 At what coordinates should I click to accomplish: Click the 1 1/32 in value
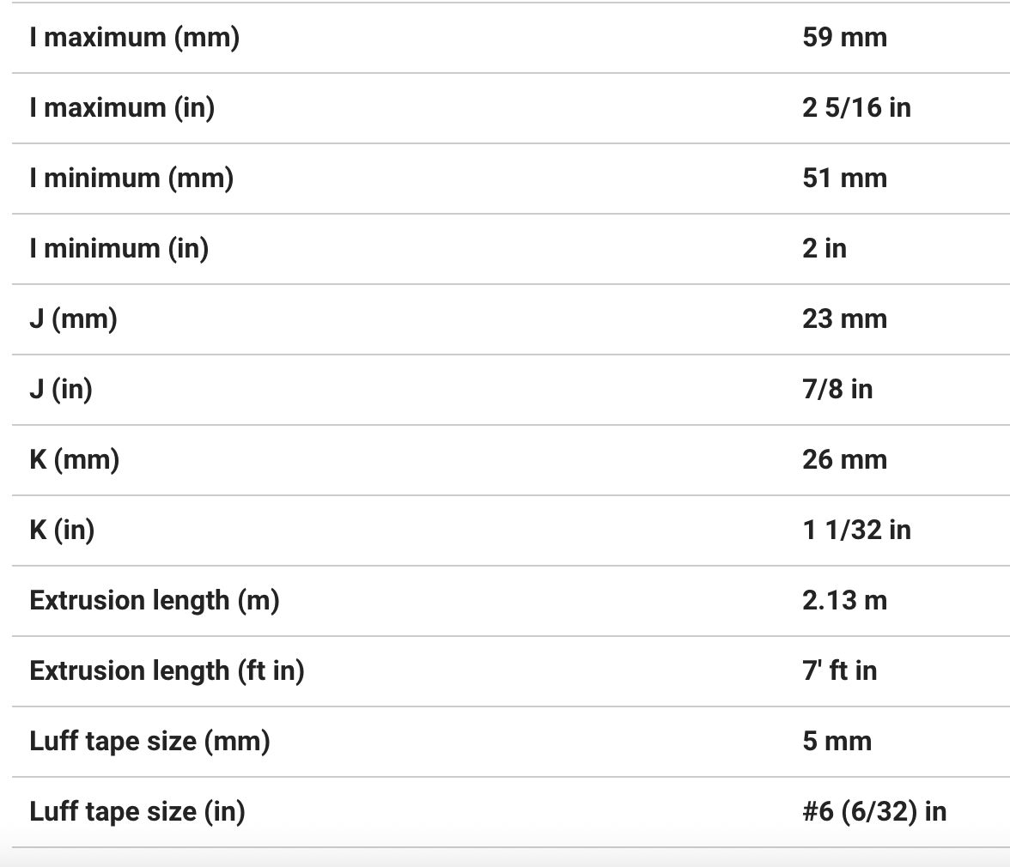(x=856, y=531)
